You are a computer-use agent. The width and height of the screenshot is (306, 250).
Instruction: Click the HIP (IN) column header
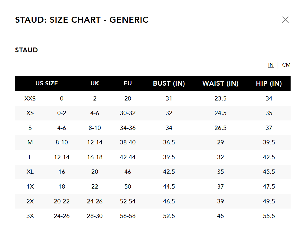coord(269,84)
